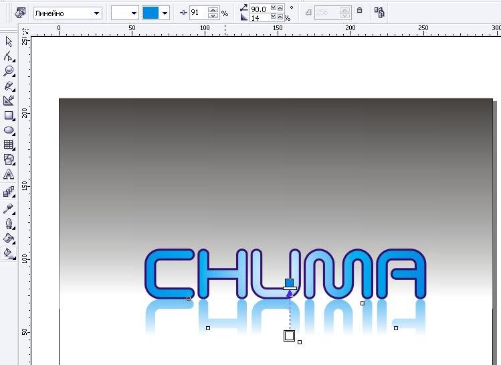The width and height of the screenshot is (501, 365).
Task: Decrease the transparency angle 90.0 value
Action: click(x=273, y=8)
